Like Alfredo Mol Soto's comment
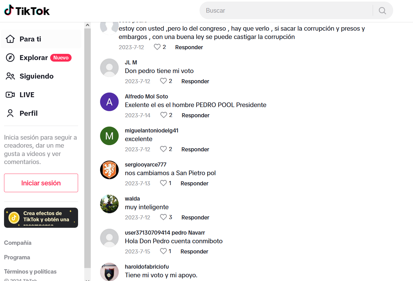This screenshot has height=281, width=413. (x=164, y=115)
